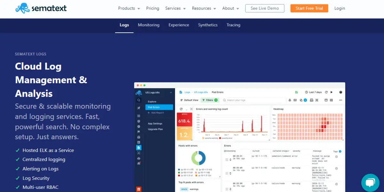
Task: Expand the Services dropdown
Action: click(175, 8)
